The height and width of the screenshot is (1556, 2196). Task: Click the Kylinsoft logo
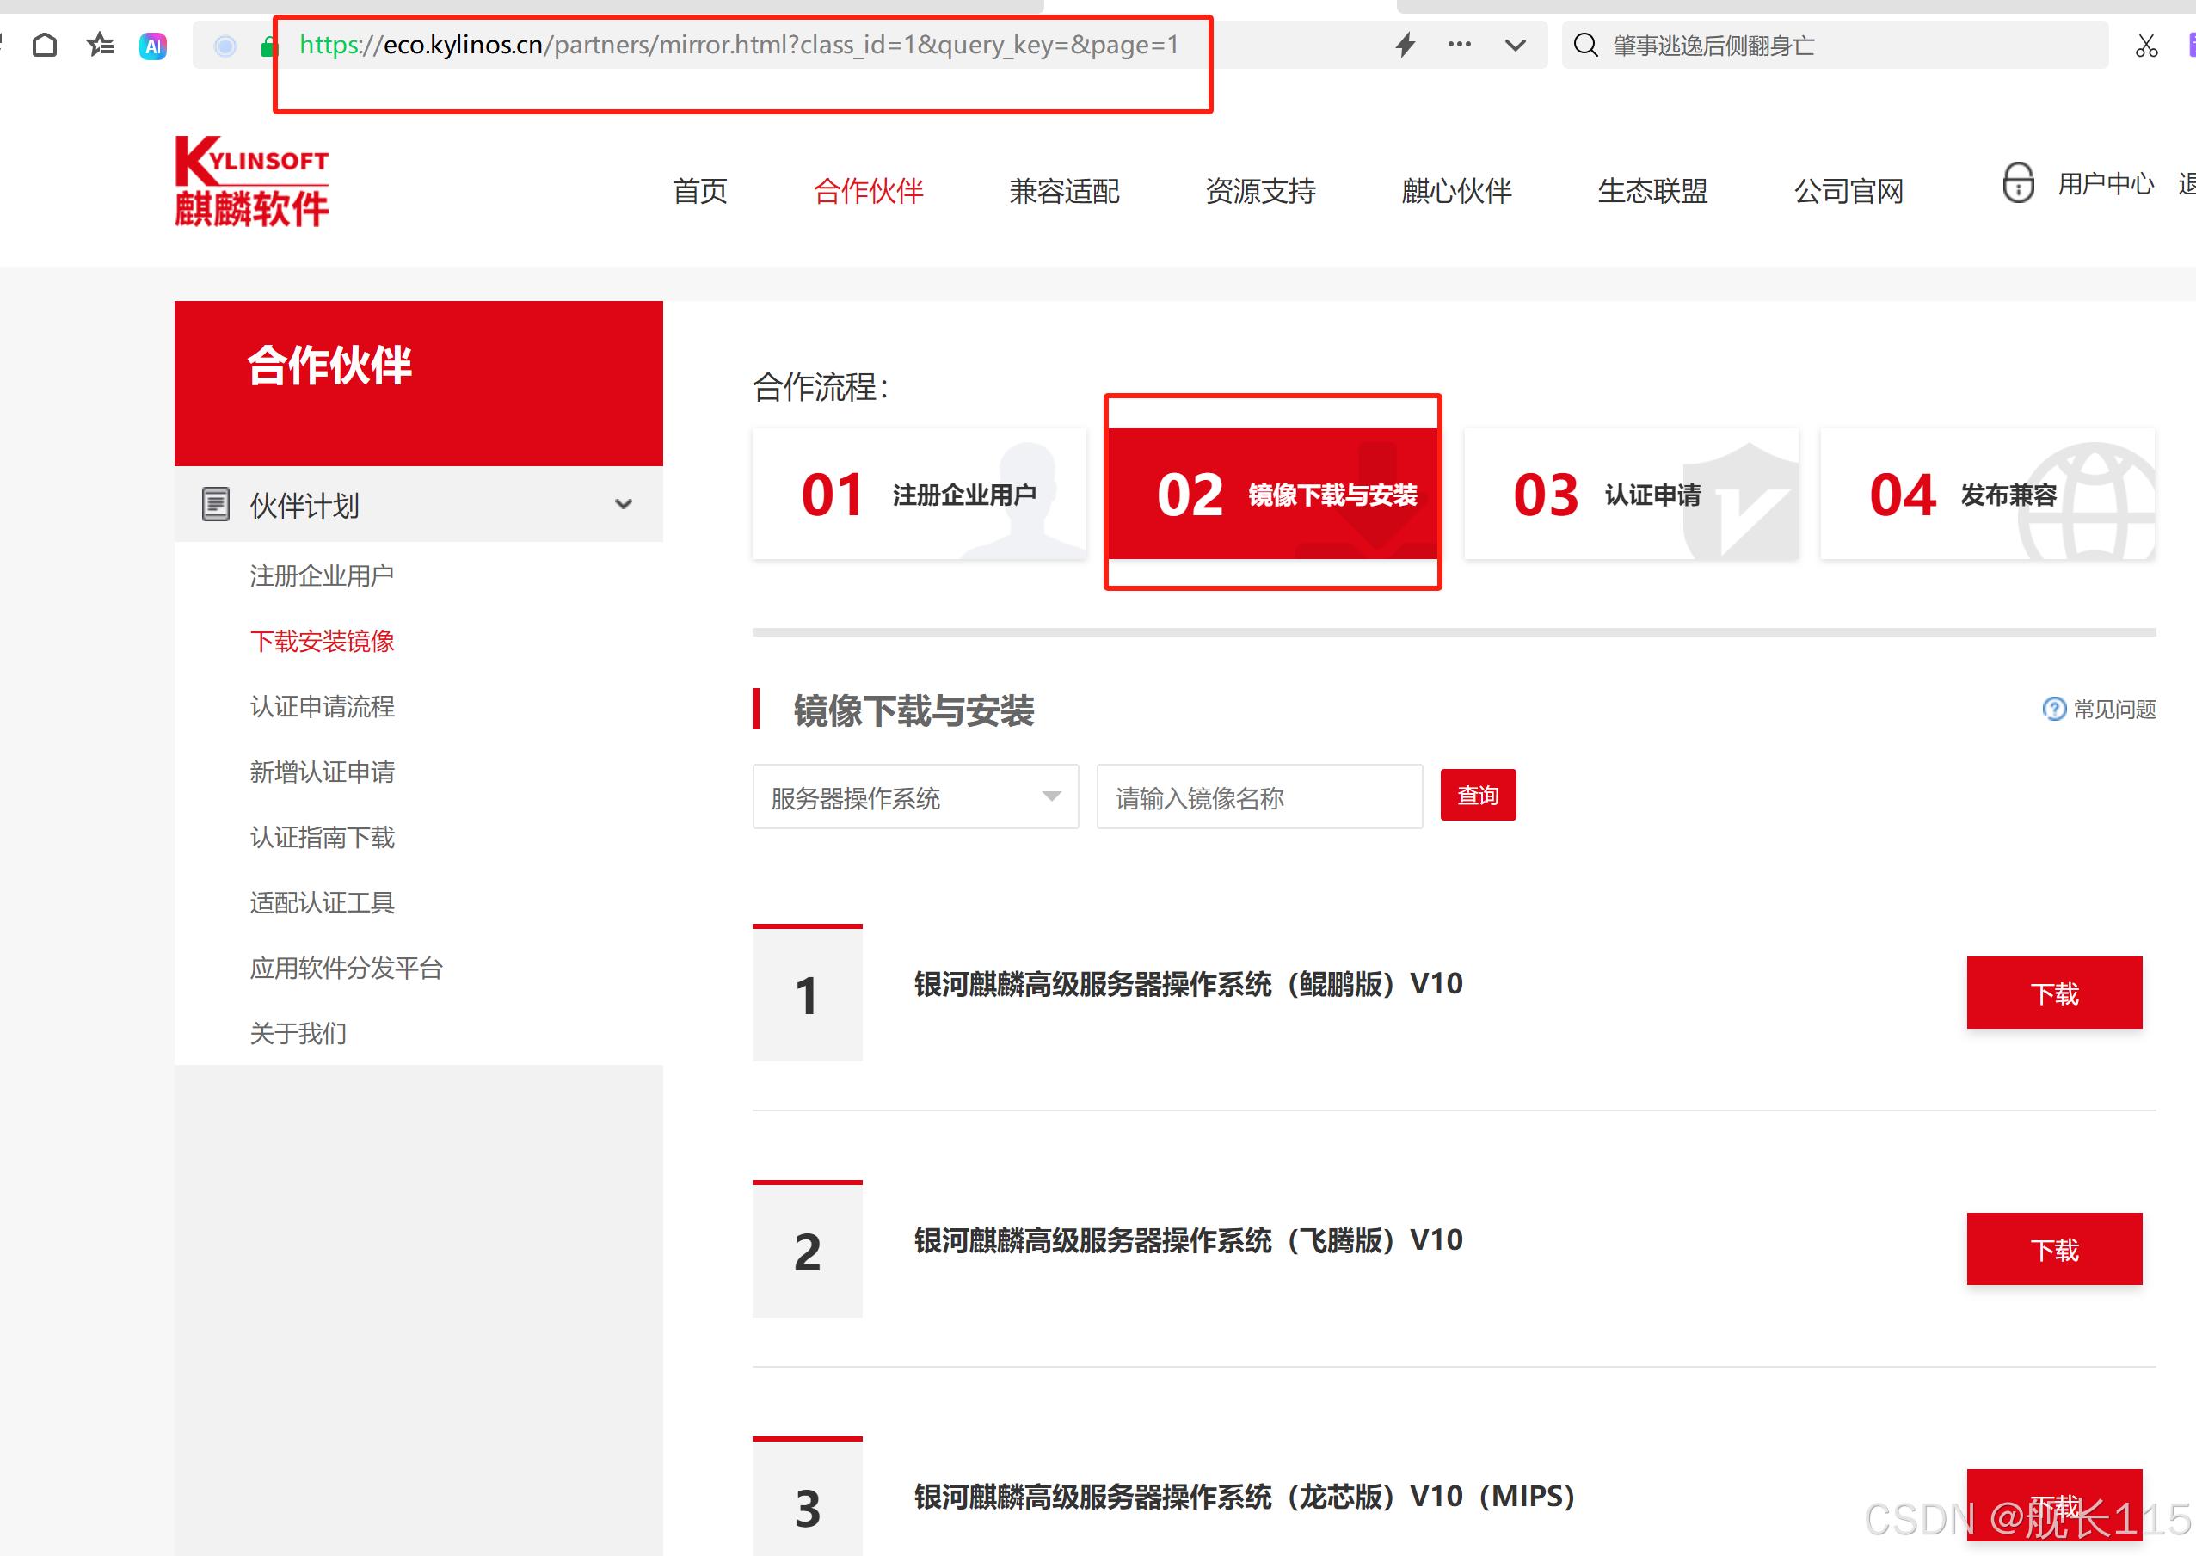pyautogui.click(x=252, y=182)
